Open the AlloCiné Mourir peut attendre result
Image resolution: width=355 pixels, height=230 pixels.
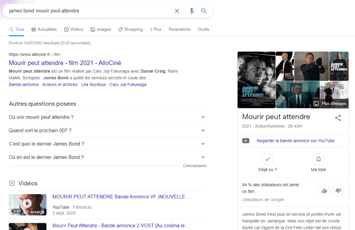click(x=65, y=63)
